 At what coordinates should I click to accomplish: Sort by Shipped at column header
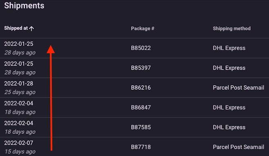point(16,28)
